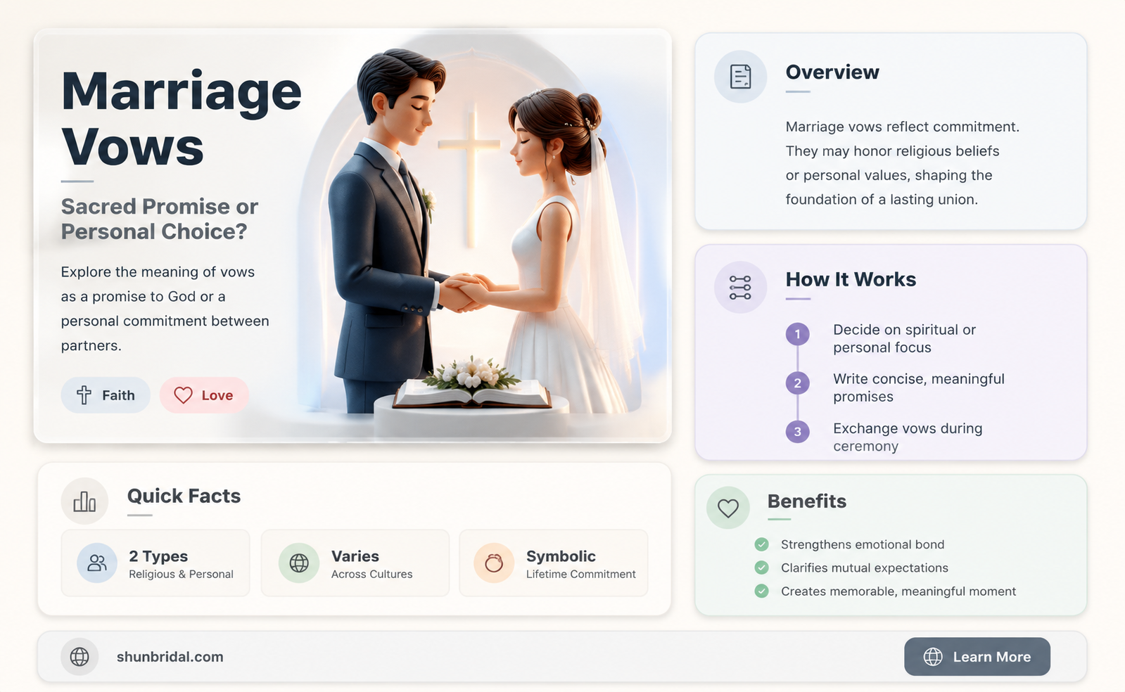Click the ring icon beside Symbolic

(494, 563)
